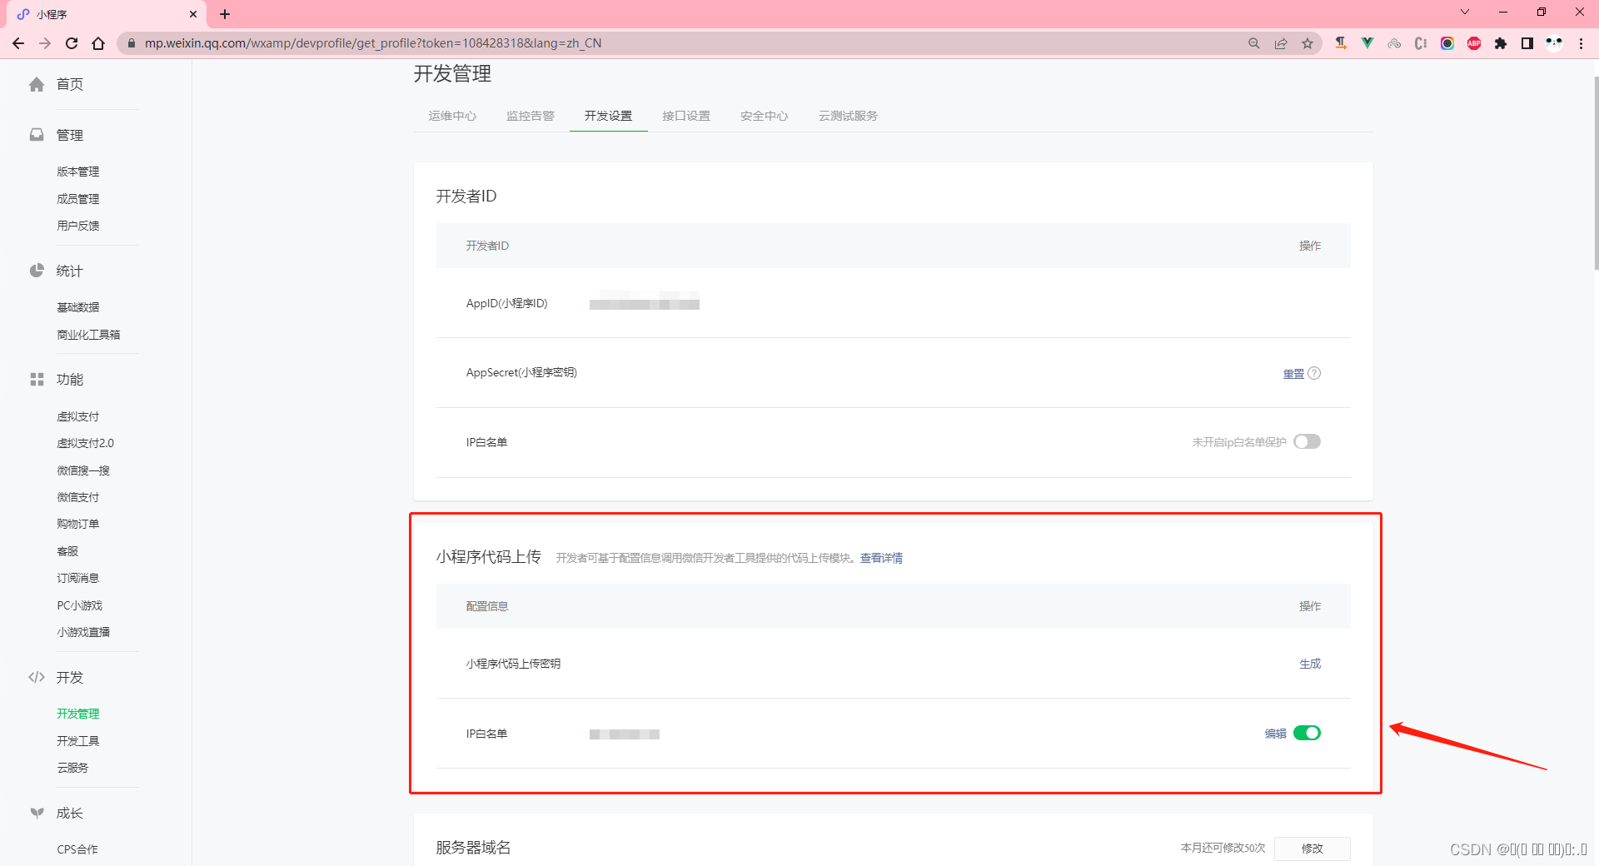1599x866 pixels.
Task: Open the 云测试服务 tab
Action: click(848, 116)
